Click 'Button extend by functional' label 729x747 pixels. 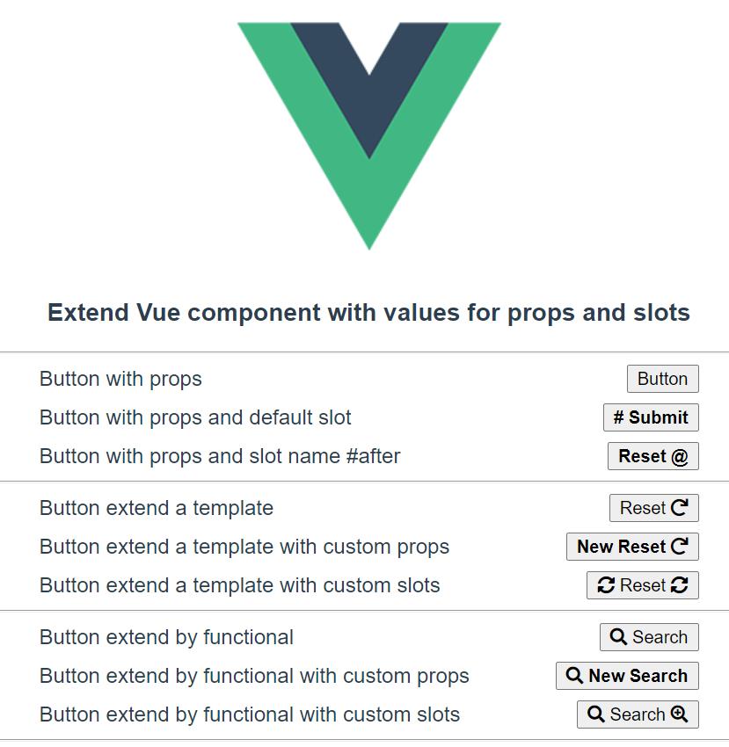pos(166,637)
